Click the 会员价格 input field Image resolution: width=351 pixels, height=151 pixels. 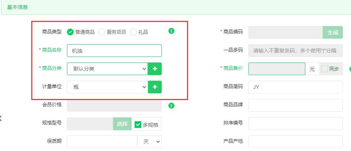114,105
